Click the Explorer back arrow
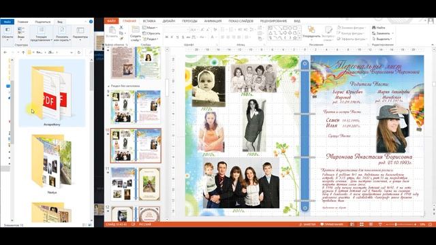Screen dimensions: 436x245 tap(5, 52)
